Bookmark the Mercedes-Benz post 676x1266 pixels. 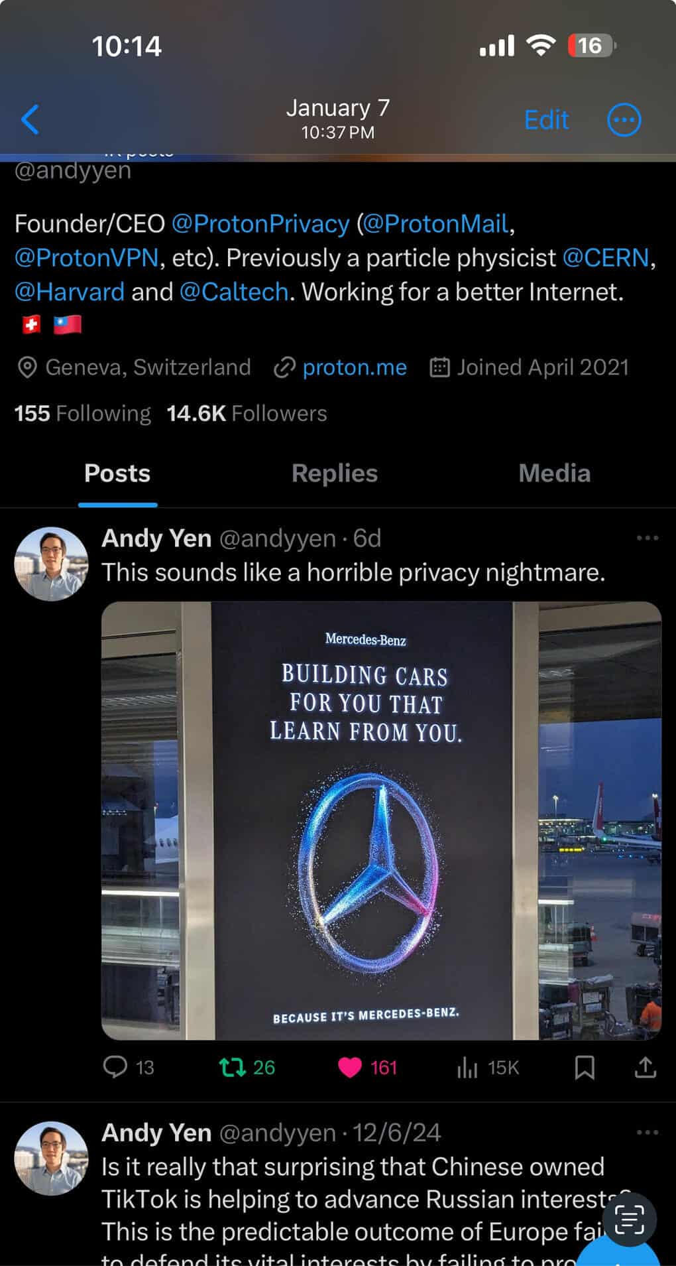585,1067
